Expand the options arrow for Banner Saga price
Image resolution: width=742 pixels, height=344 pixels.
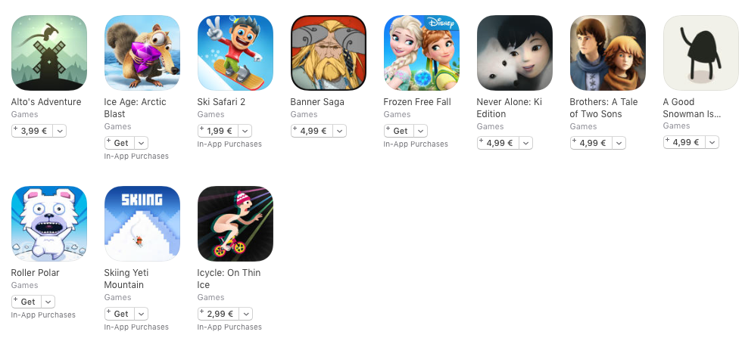point(340,131)
